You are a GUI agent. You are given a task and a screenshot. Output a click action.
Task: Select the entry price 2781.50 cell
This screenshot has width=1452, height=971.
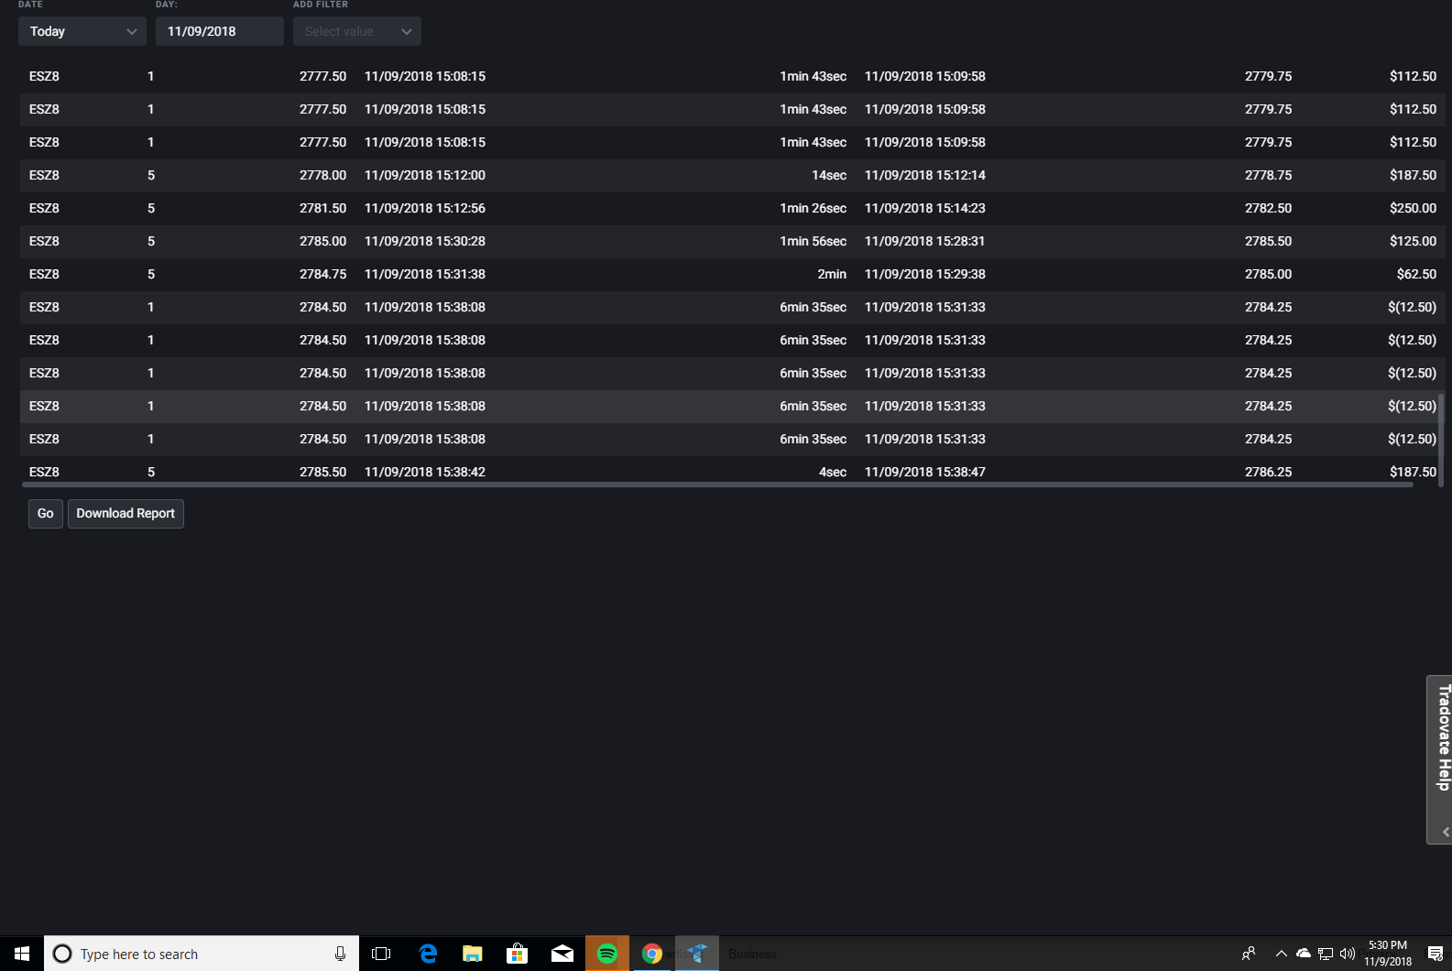pos(322,208)
